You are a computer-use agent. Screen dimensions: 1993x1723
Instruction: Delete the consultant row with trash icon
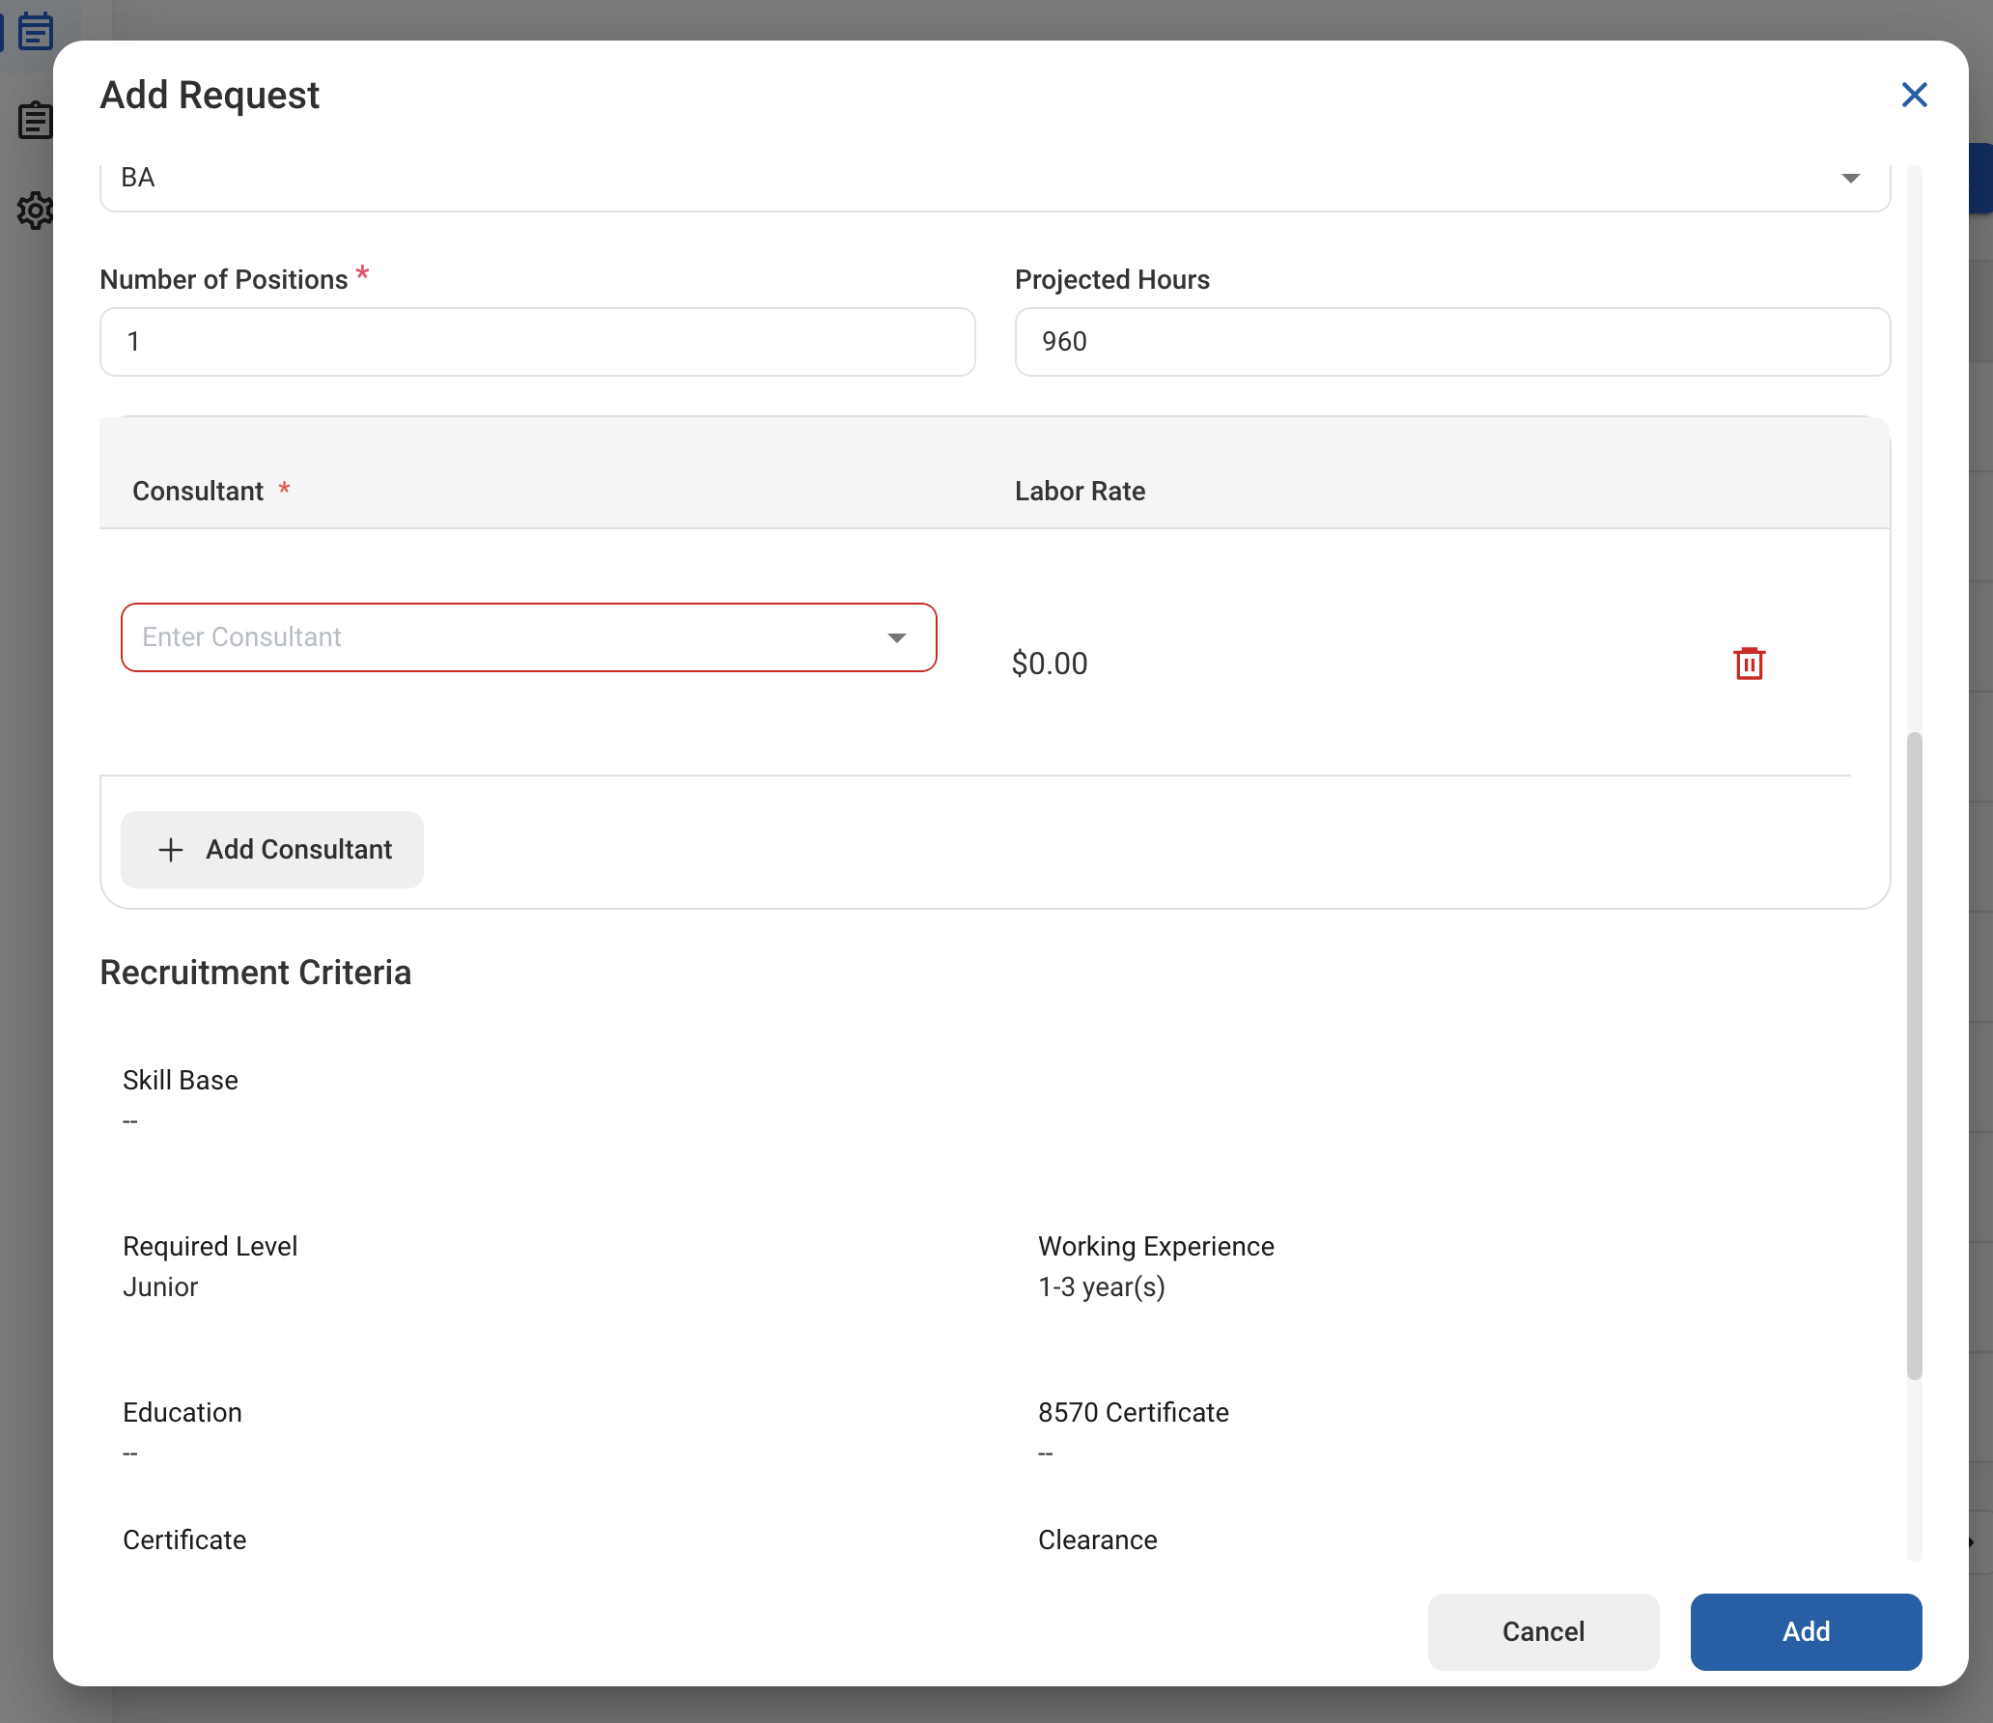[x=1749, y=664]
